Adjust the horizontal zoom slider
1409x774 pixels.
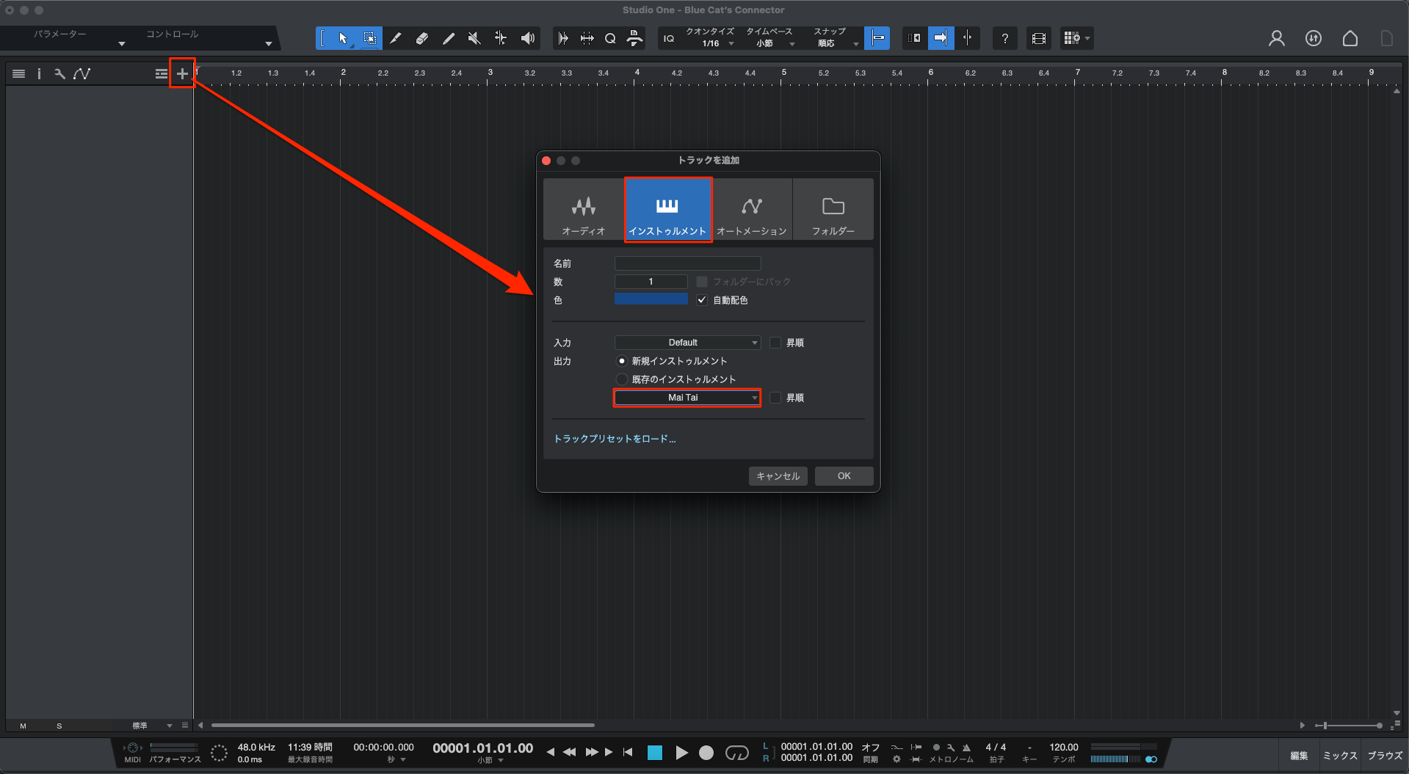click(1350, 726)
